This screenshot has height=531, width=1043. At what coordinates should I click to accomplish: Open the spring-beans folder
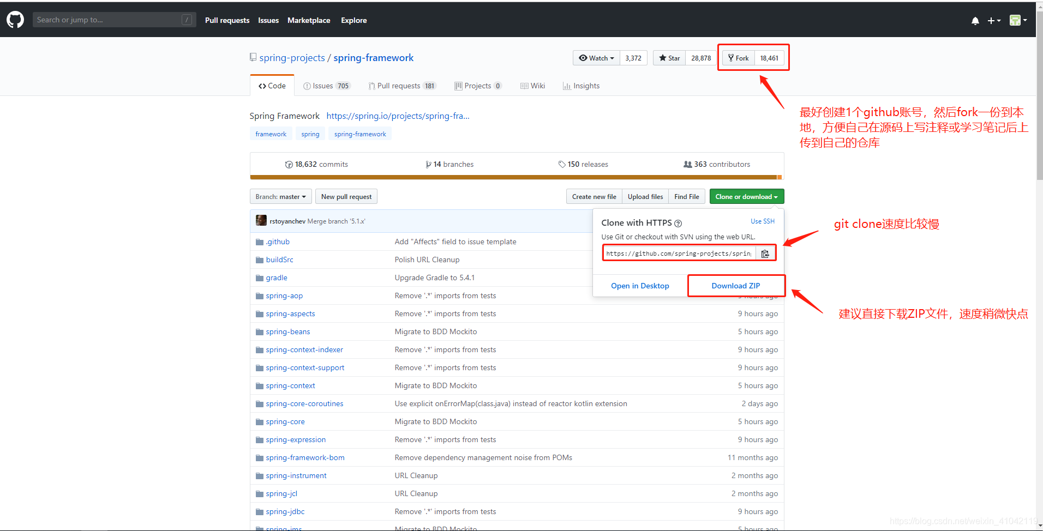[288, 331]
